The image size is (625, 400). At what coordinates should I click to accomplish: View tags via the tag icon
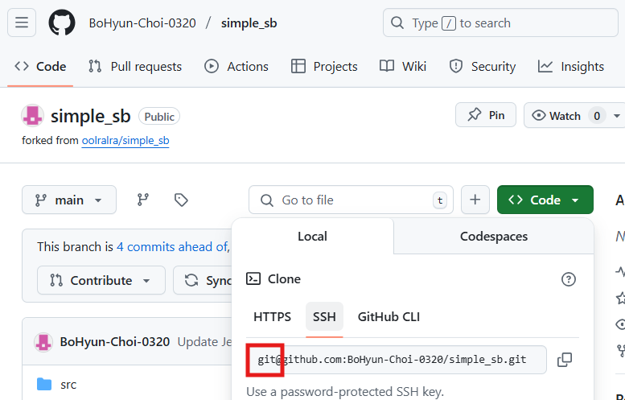[181, 200]
